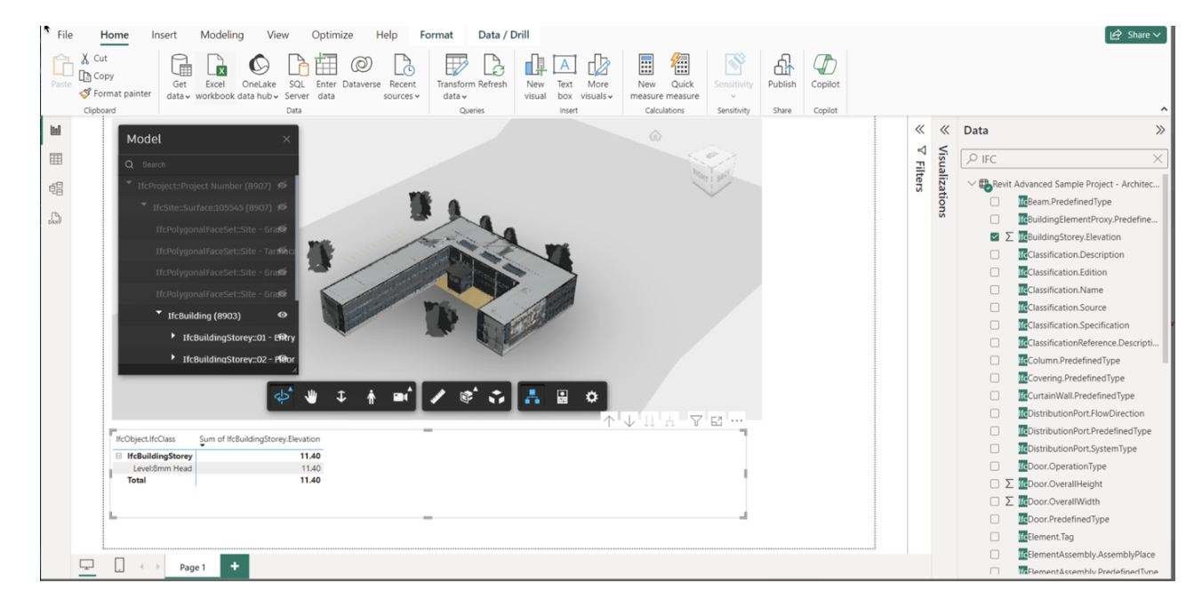Click visual filter funnel icon

coord(695,421)
